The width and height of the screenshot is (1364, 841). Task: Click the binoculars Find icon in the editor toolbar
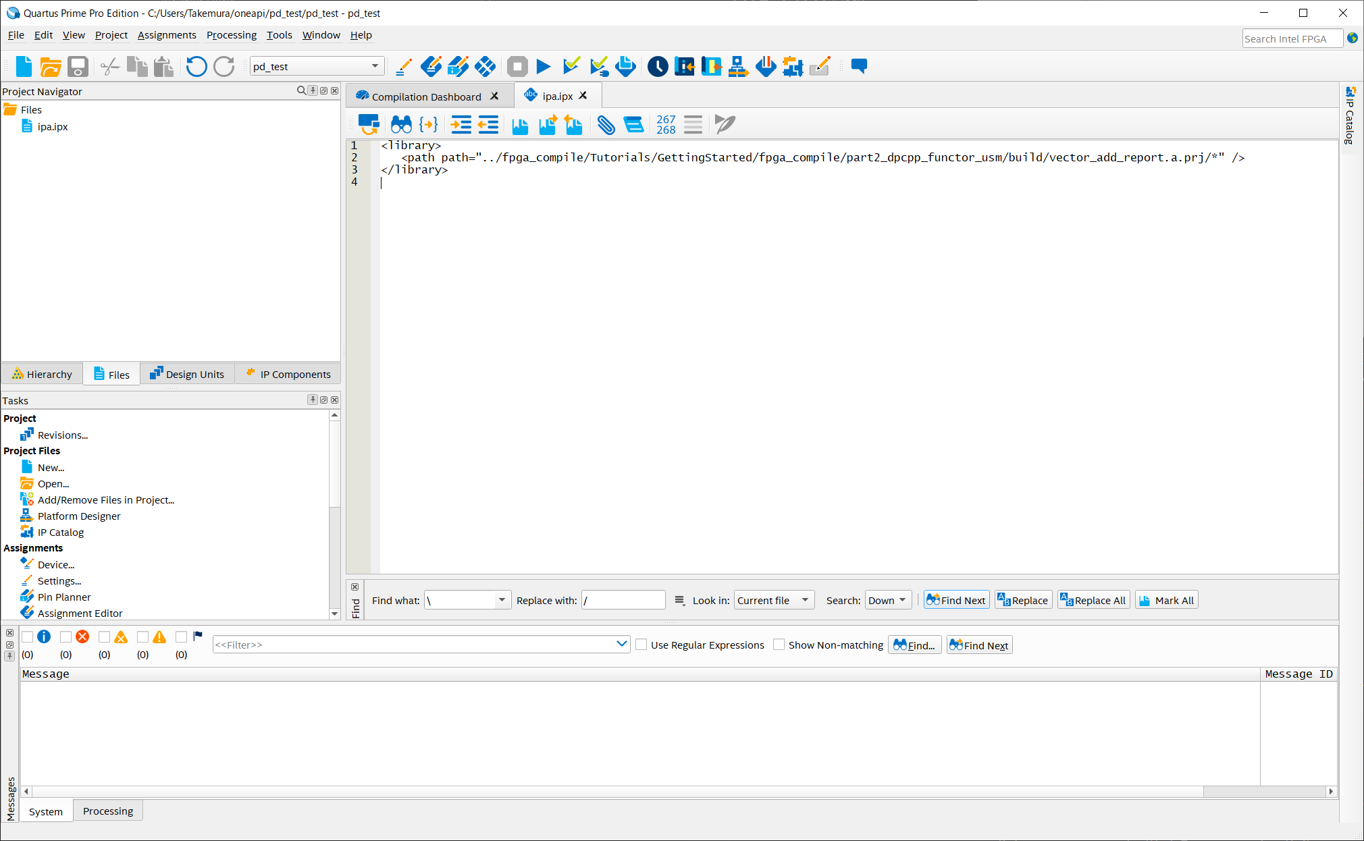[x=401, y=124]
